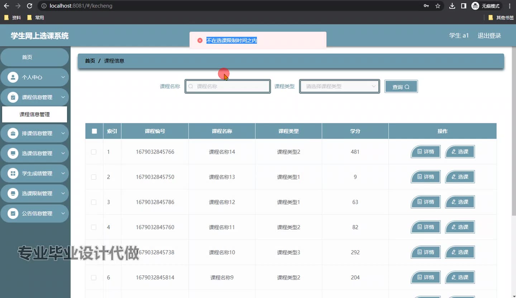Screen dimensions: 516x298
Task: Bookmark this page with the star icon
Action: tap(438, 6)
